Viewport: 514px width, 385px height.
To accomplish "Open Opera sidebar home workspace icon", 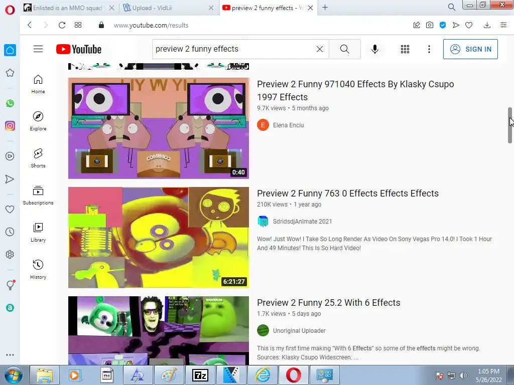I will click(x=10, y=50).
